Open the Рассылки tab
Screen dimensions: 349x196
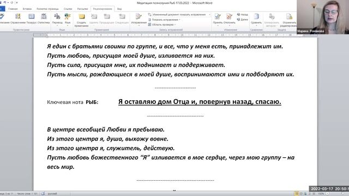[x=82, y=9]
